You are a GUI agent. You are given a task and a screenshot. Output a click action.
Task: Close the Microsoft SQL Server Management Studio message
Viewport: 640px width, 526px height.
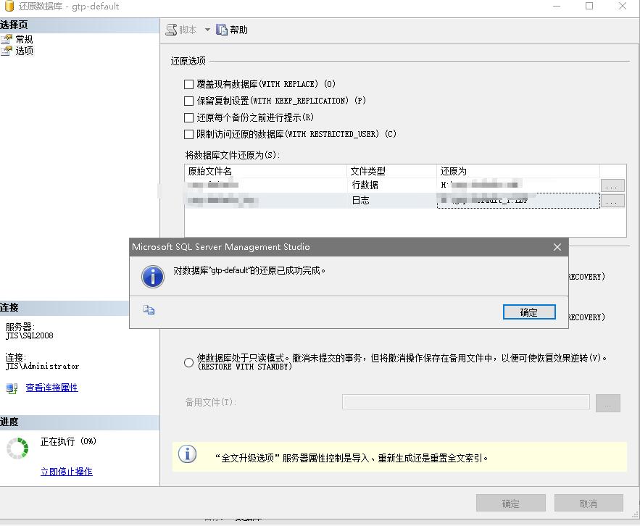[x=557, y=247]
